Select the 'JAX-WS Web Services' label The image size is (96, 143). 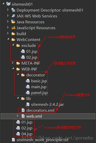[37, 16]
